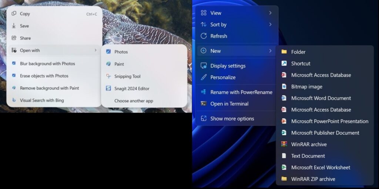Click the Share icon

14,38
